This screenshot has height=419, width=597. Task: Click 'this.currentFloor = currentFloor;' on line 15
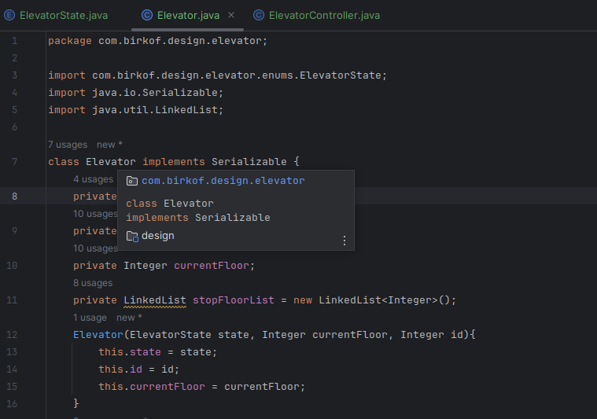click(202, 387)
